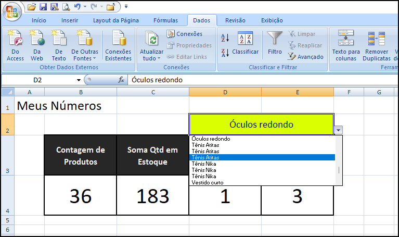The width and height of the screenshot is (399, 237).
Task: Select row 5 header
Action: pyautogui.click(x=8, y=220)
